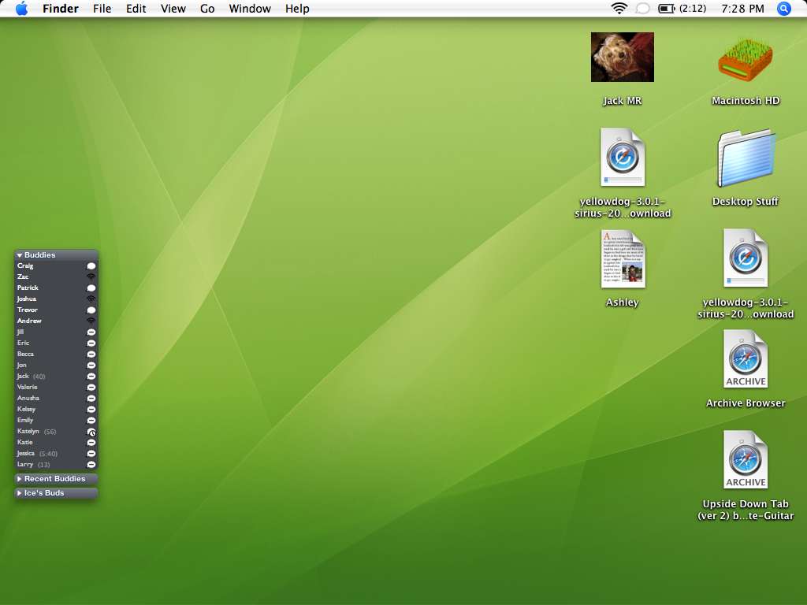
Task: Select buddy name Andrew
Action: point(29,321)
